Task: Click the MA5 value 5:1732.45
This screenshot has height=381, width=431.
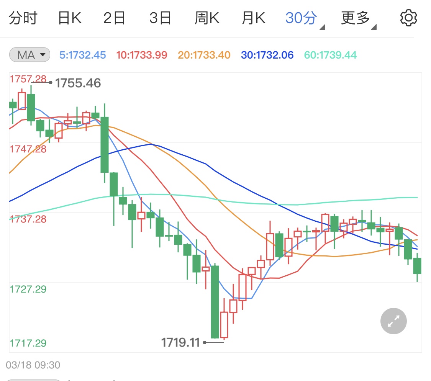Action: [x=82, y=55]
